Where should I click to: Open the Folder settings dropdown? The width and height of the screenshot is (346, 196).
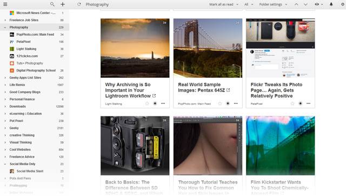point(273,4)
